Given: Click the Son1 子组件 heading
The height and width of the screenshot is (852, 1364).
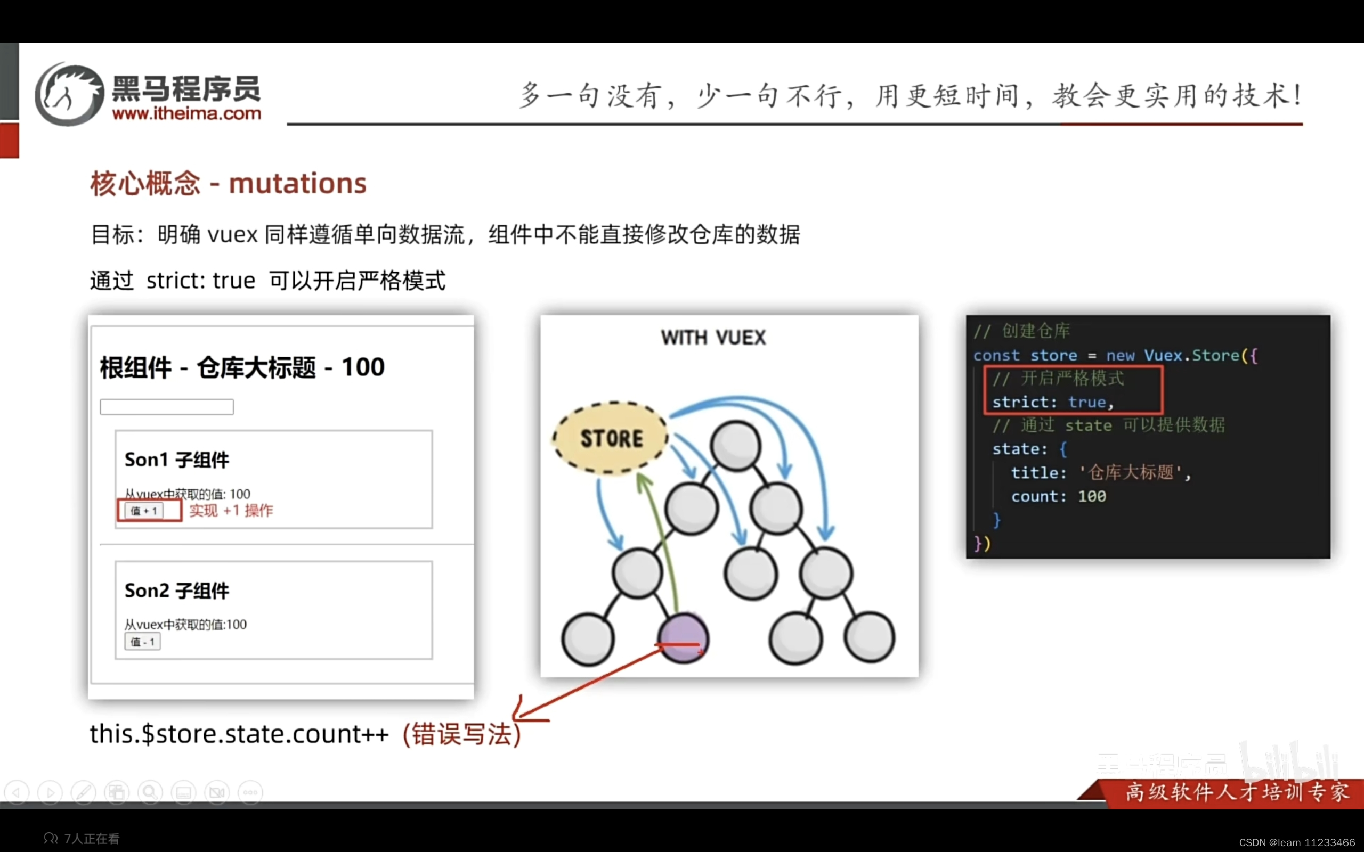Looking at the screenshot, I should pyautogui.click(x=177, y=460).
